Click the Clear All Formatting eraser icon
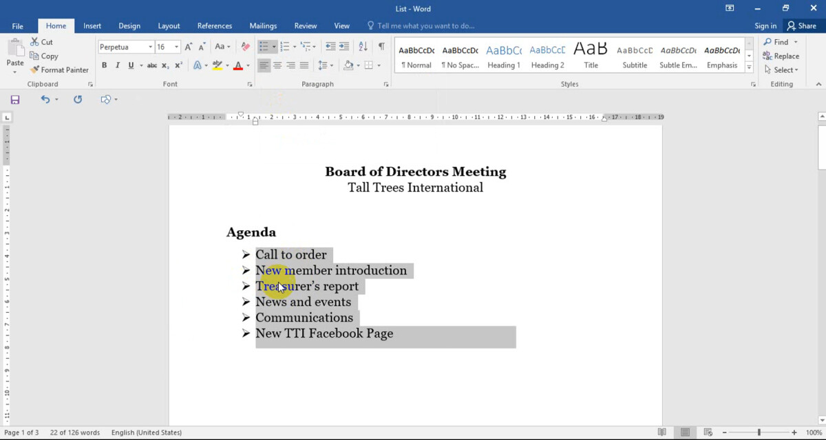The height and width of the screenshot is (440, 826). pos(245,47)
